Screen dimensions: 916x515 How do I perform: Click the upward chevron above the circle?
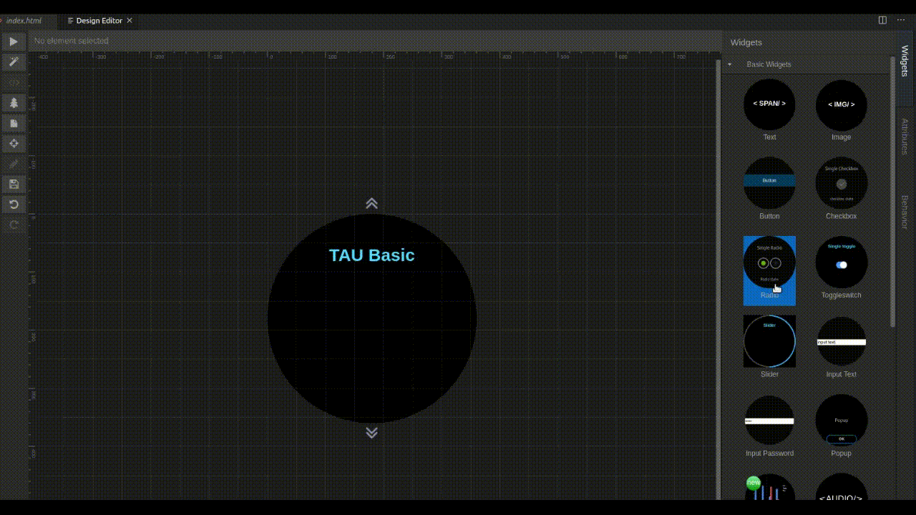point(371,203)
